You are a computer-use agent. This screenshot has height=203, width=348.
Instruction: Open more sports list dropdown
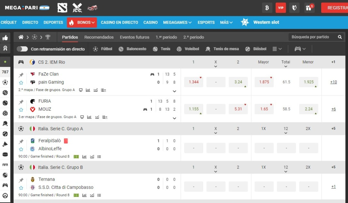pos(277,49)
